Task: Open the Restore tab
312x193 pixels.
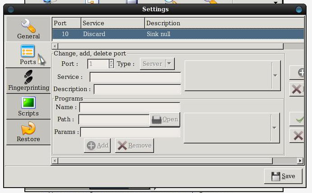Action: point(28,132)
